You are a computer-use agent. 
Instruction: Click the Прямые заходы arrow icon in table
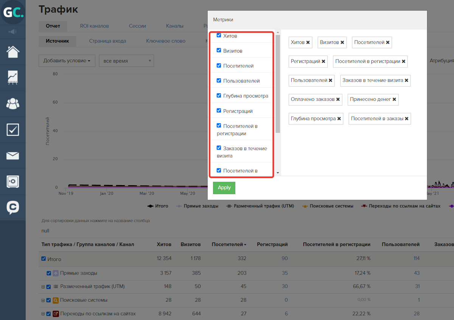click(56, 273)
